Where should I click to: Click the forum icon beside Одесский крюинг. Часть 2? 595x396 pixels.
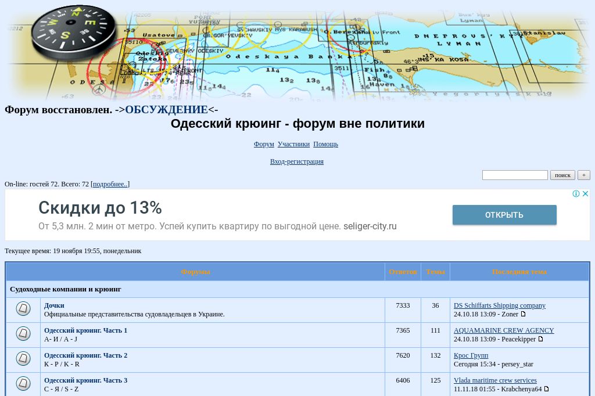pyautogui.click(x=23, y=358)
